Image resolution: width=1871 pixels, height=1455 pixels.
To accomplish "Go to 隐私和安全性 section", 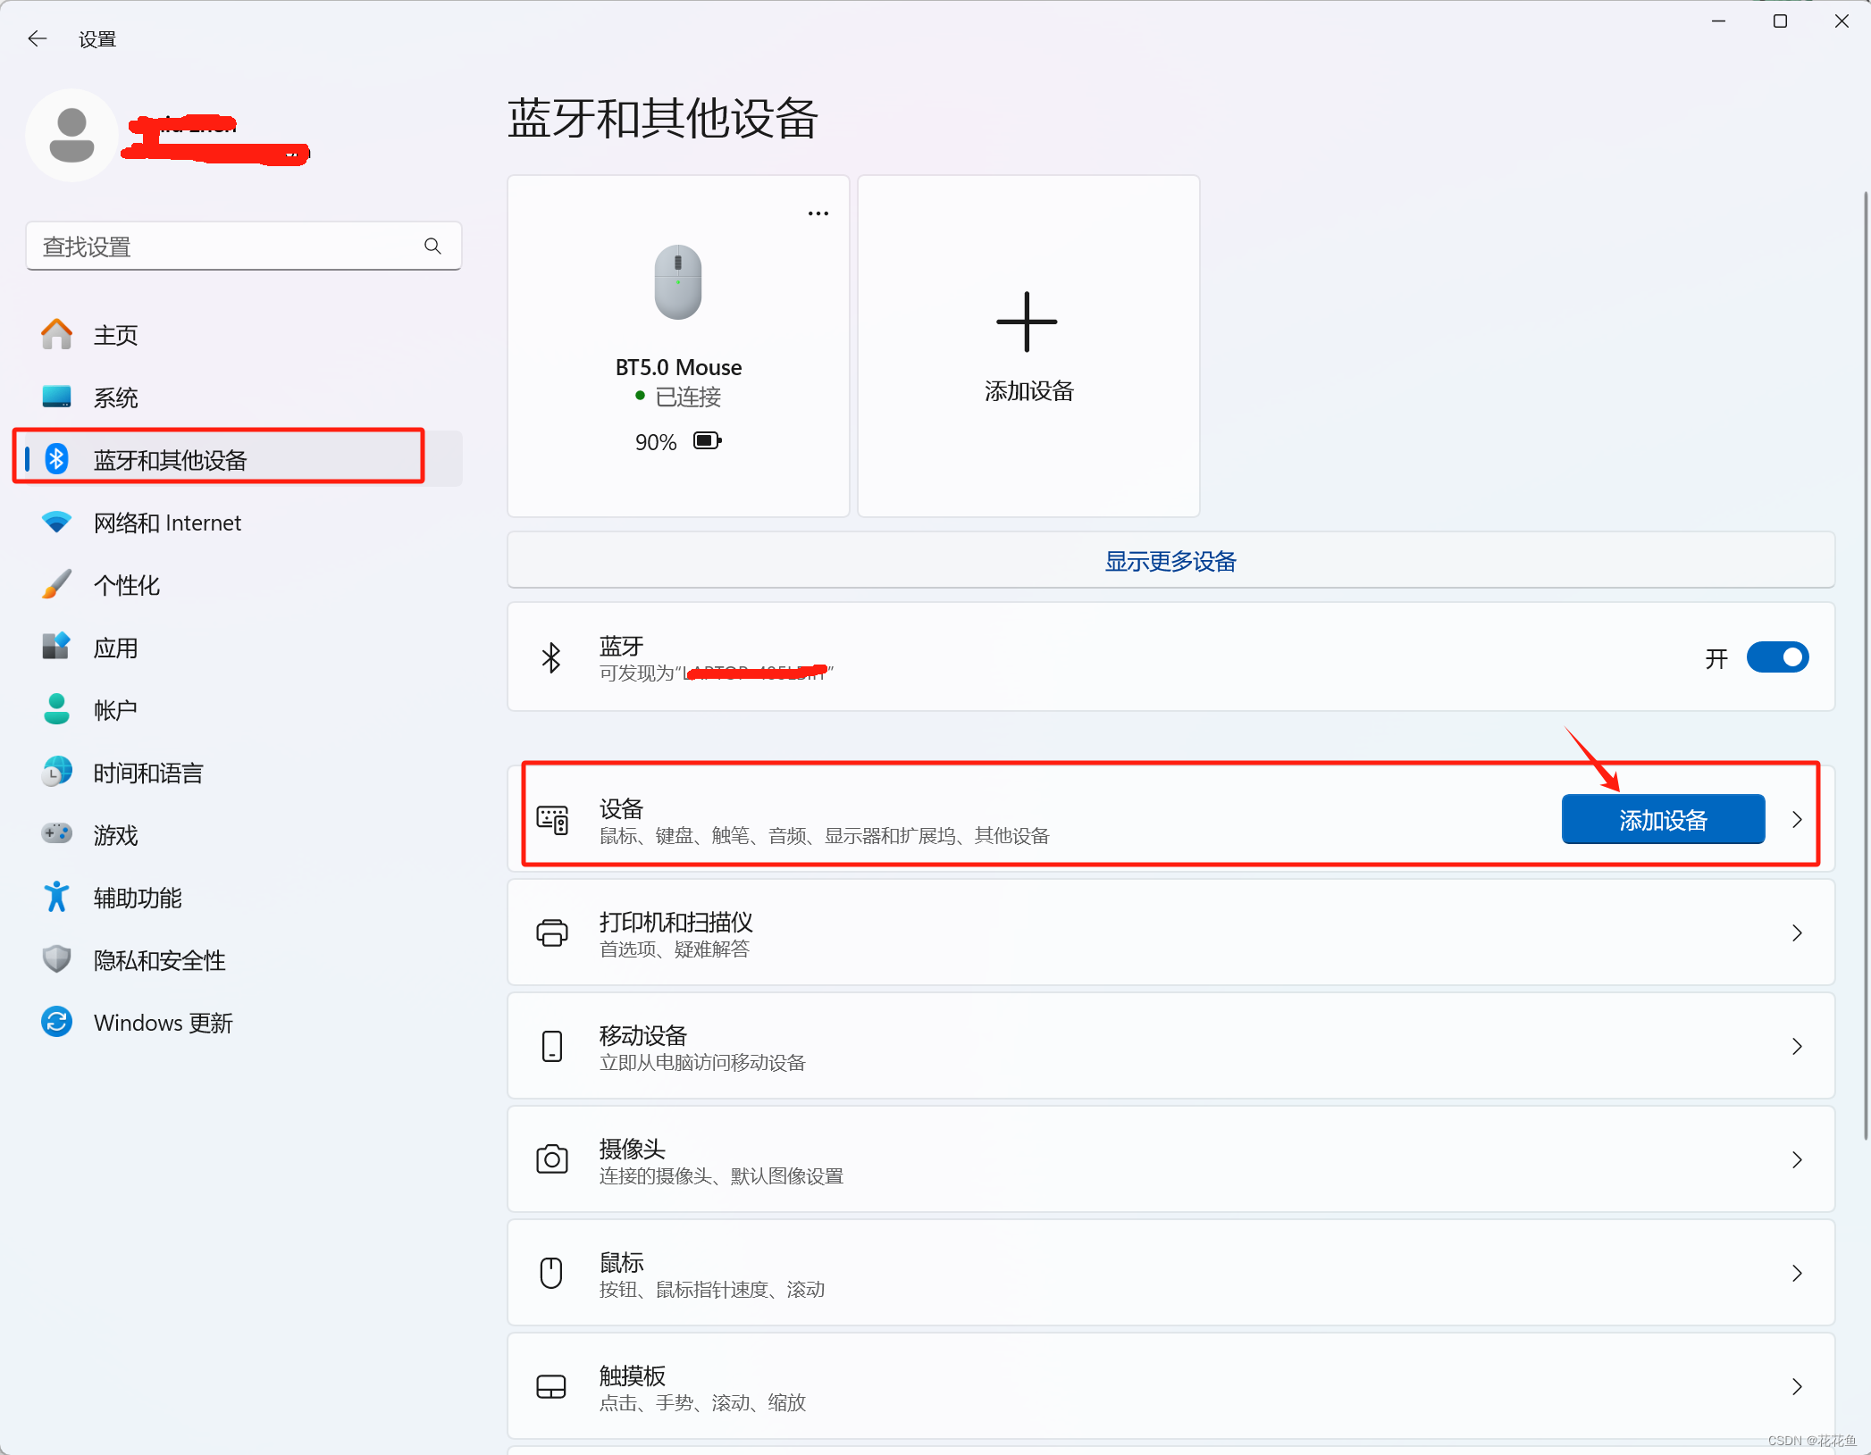I will point(159,960).
